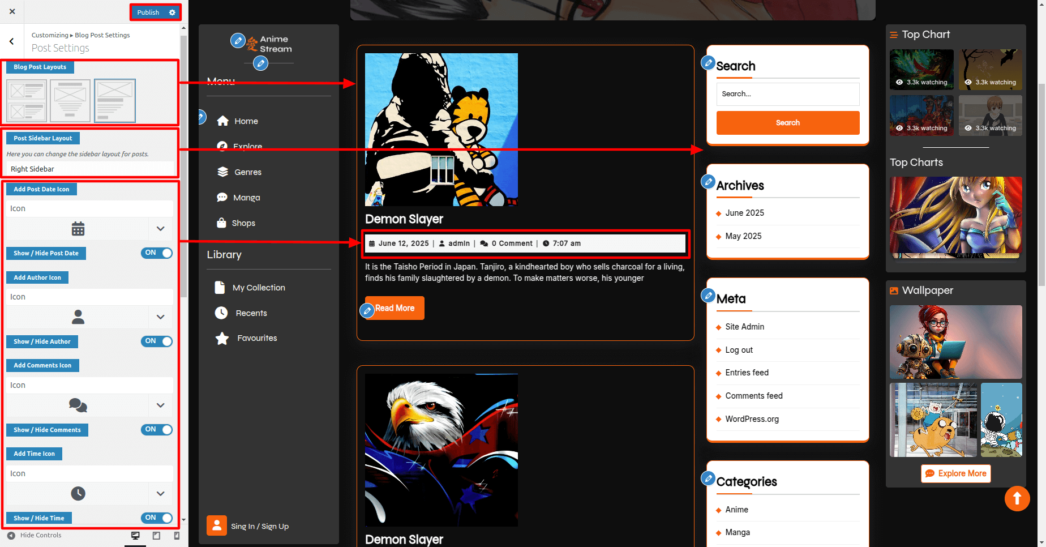
Task: Expand the post date icon dropdown
Action: [x=160, y=229]
